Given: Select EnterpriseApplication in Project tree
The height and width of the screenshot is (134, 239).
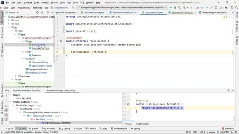Looking at the screenshot, I should tap(38, 69).
